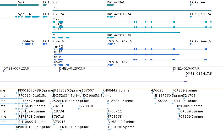
Task: Click the 521708 feature label
Action: click(189, 96)
